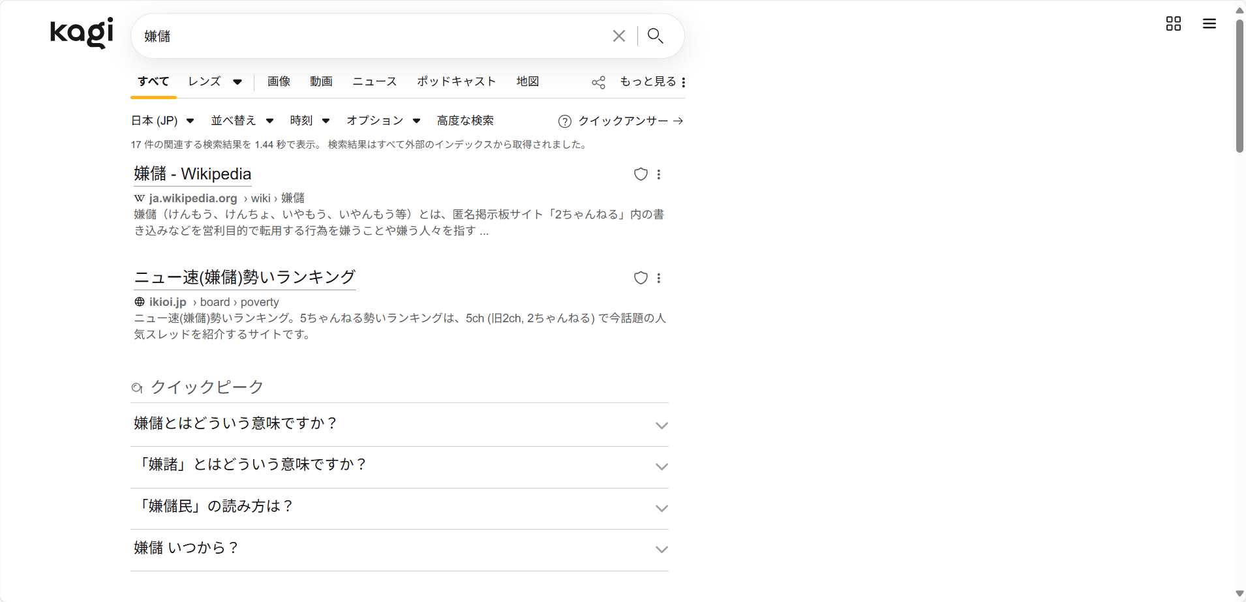Open the 嫌儲 - Wikipedia result link

pos(192,174)
